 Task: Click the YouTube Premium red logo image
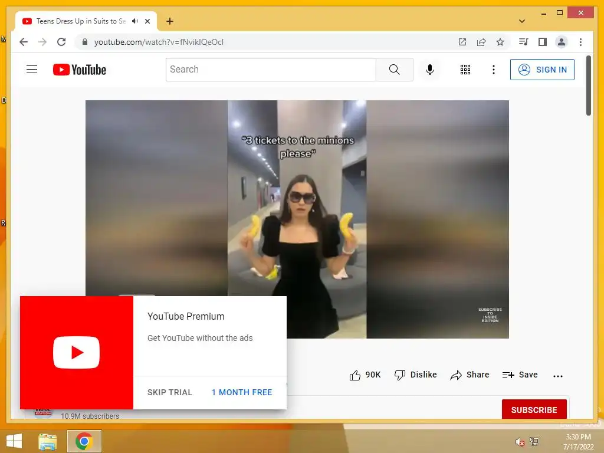77,353
